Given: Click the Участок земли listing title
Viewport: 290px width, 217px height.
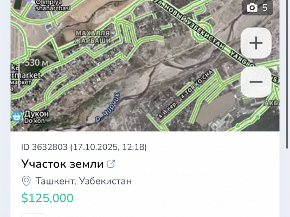Looking at the screenshot, I should click(x=62, y=164).
